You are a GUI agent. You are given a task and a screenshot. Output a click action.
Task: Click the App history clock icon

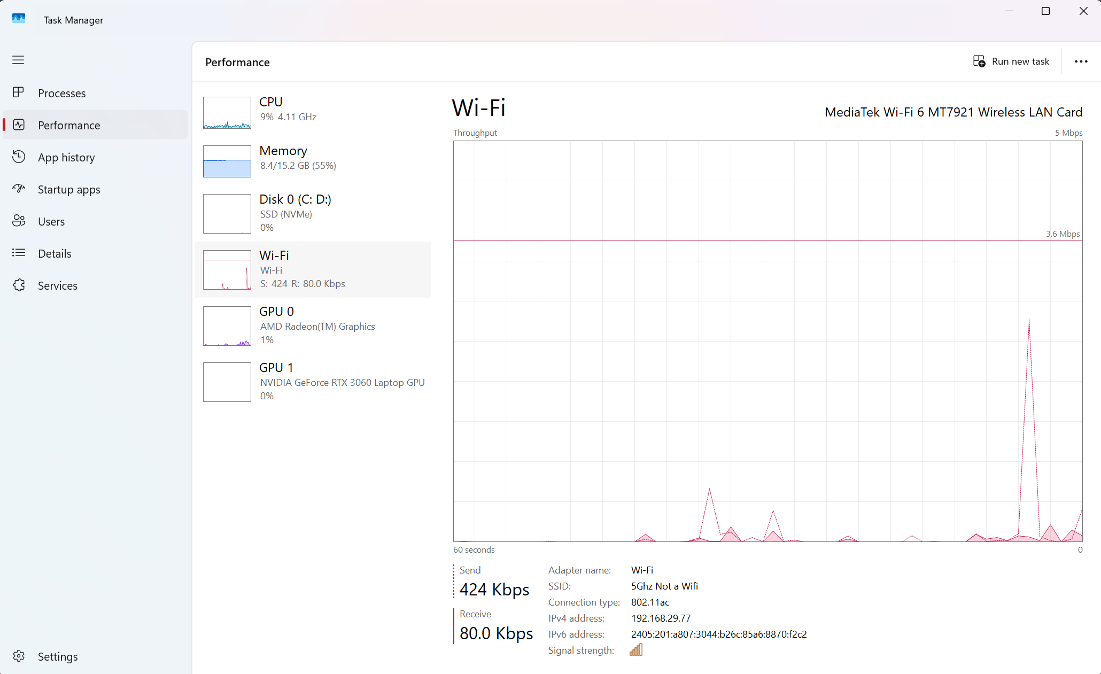click(x=19, y=157)
